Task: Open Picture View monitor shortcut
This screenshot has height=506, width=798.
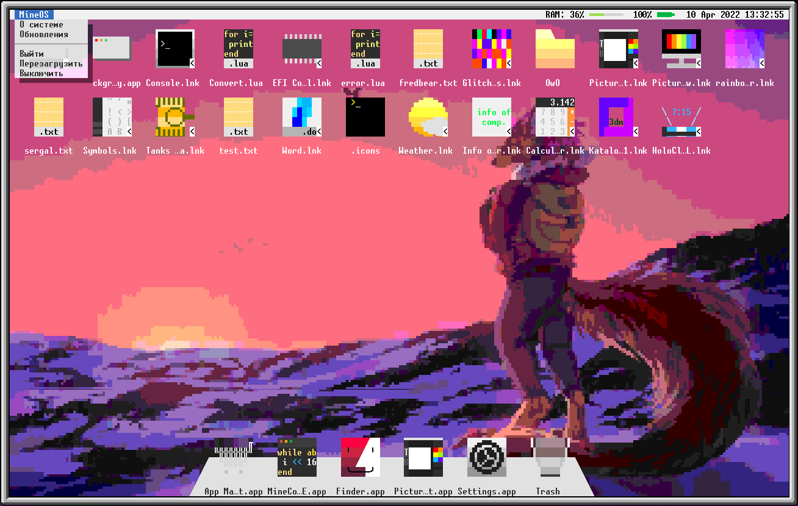Action: [x=681, y=49]
